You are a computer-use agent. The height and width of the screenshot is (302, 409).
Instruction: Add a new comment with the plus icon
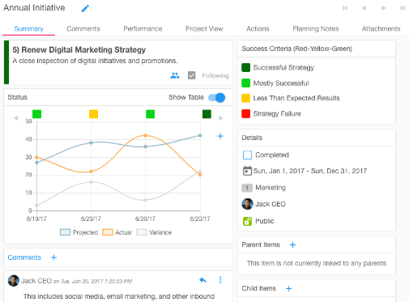point(53,257)
